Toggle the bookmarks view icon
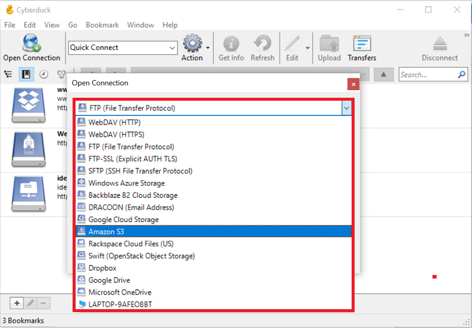 [26, 74]
